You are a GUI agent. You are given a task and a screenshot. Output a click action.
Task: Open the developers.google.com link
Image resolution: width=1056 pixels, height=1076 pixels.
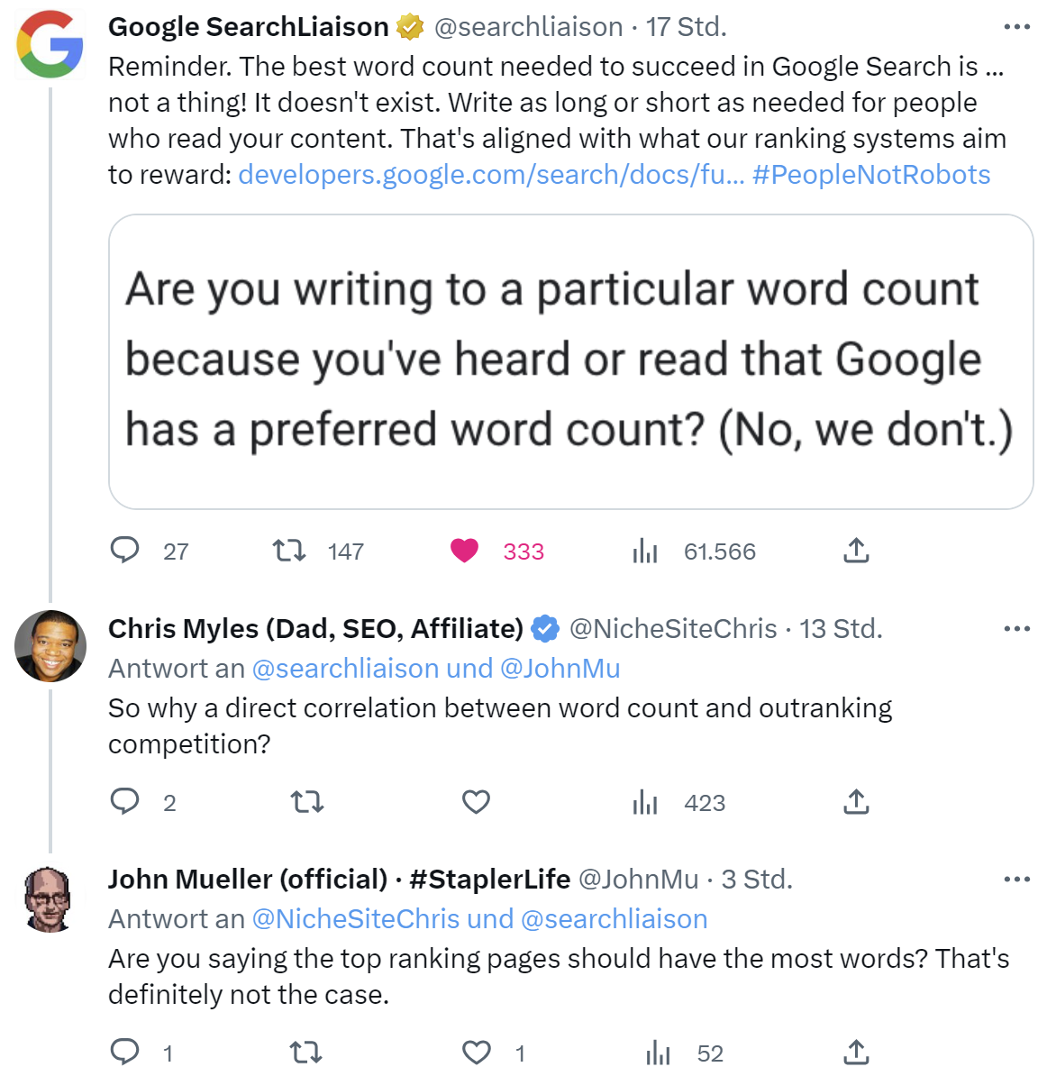[x=491, y=175]
